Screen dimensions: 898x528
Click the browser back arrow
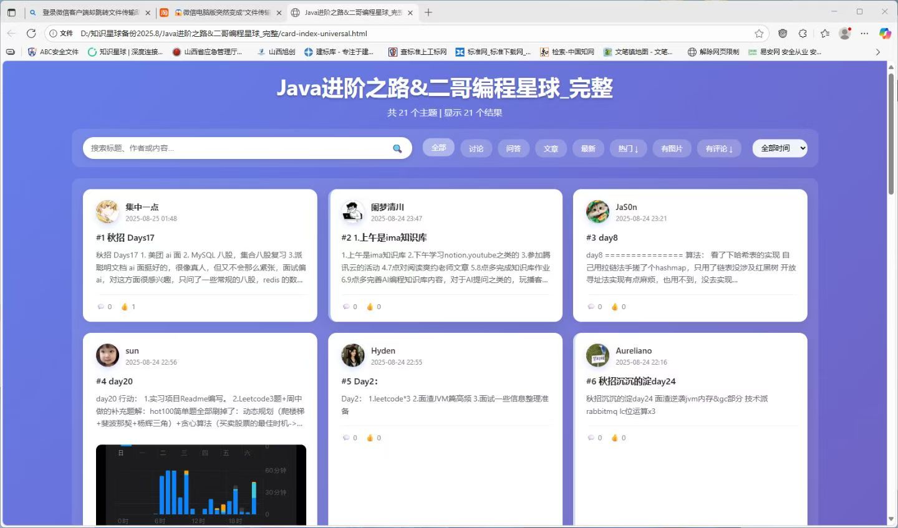[x=11, y=34]
